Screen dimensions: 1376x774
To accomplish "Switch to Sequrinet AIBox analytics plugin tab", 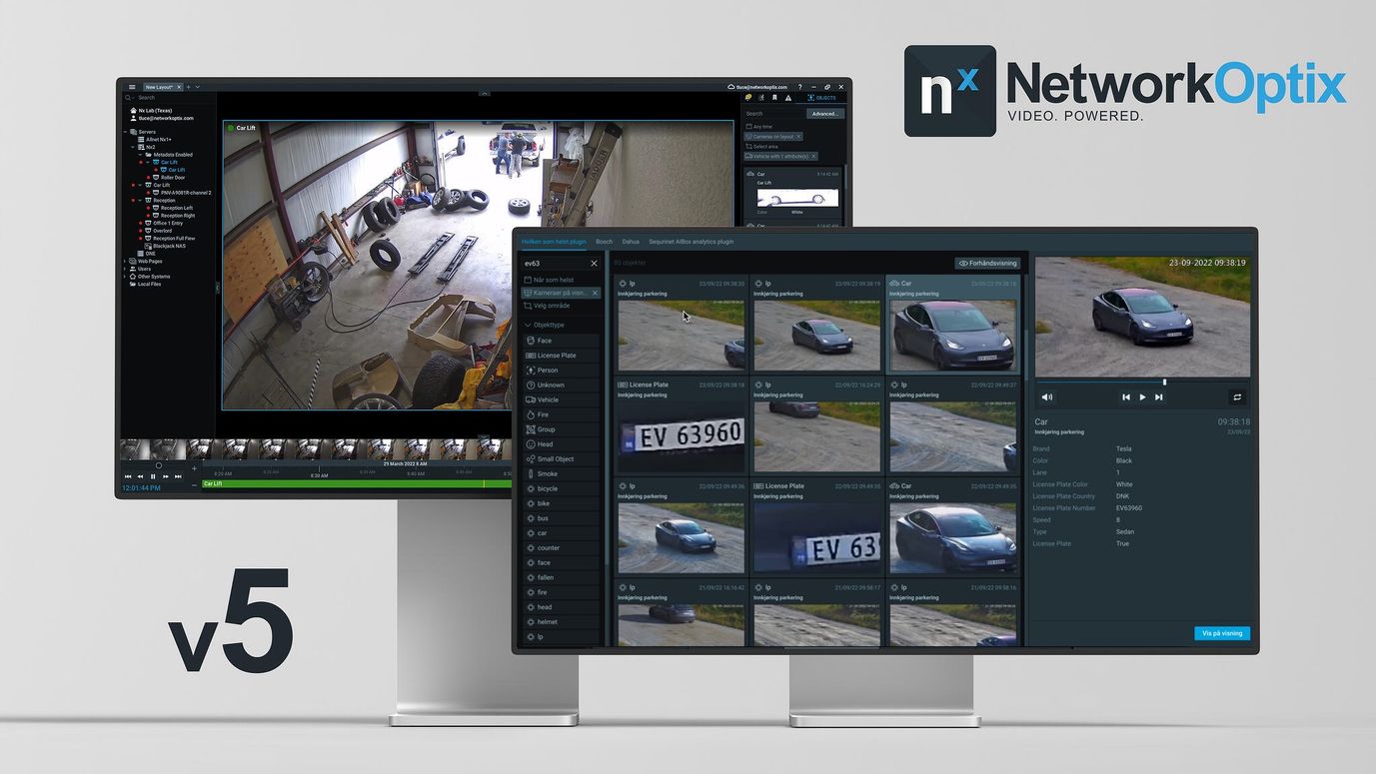I will pos(691,242).
